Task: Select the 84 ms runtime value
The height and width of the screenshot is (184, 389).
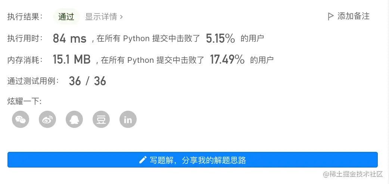Action: (69, 38)
